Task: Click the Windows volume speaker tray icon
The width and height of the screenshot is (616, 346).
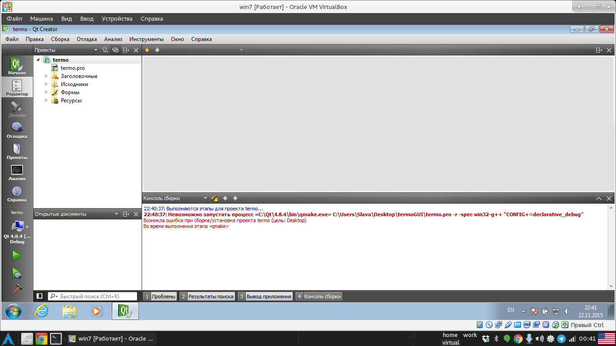Action: click(x=567, y=311)
